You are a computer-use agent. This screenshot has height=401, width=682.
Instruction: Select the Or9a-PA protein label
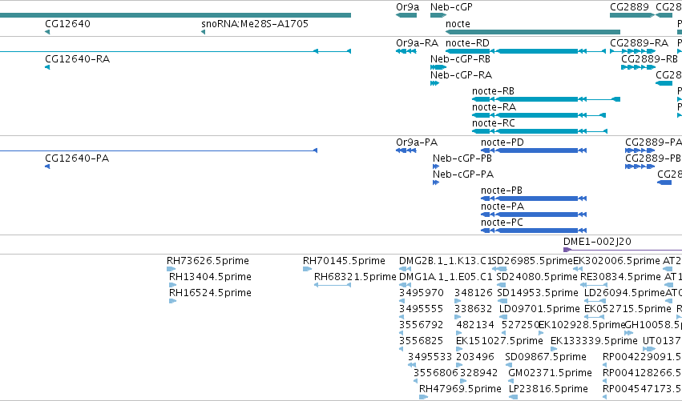(x=417, y=142)
